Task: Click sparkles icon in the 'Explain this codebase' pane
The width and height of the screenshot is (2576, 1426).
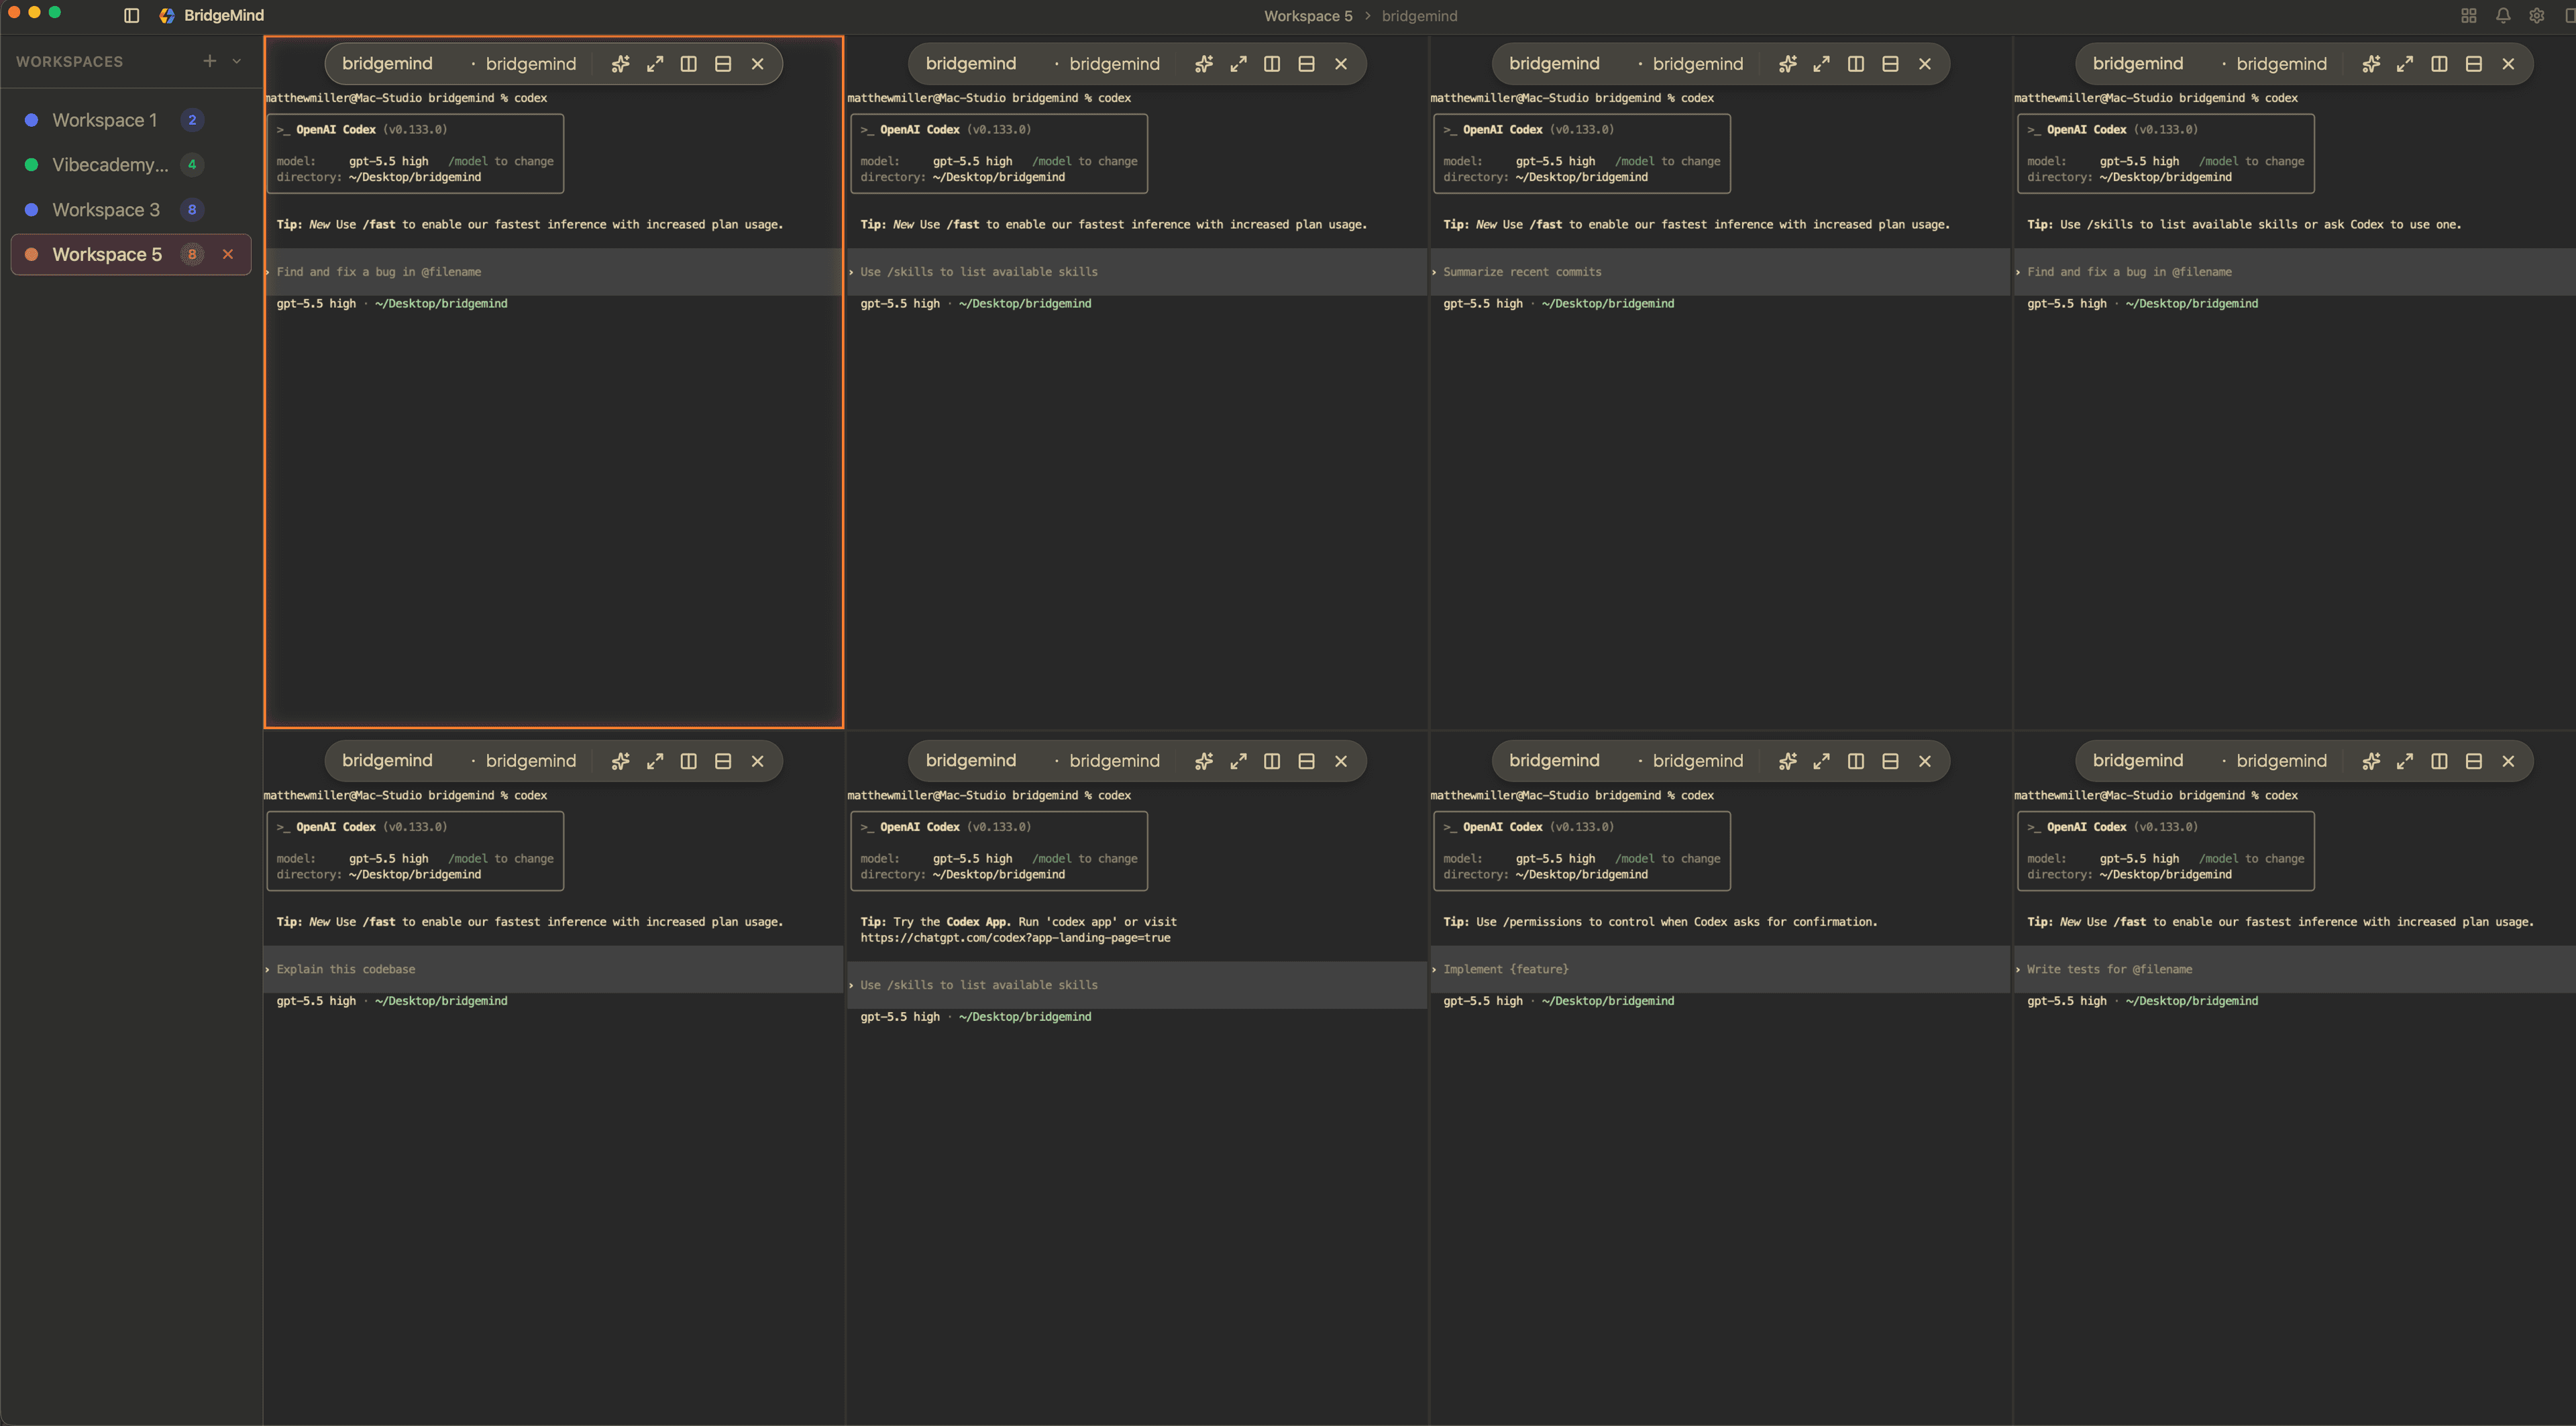Action: coord(620,761)
